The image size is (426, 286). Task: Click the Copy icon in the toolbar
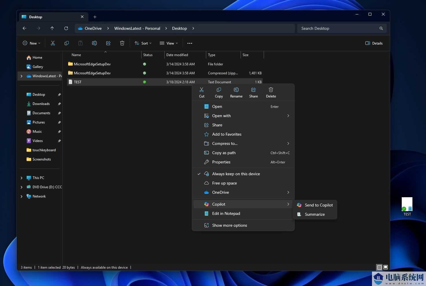coord(67,43)
